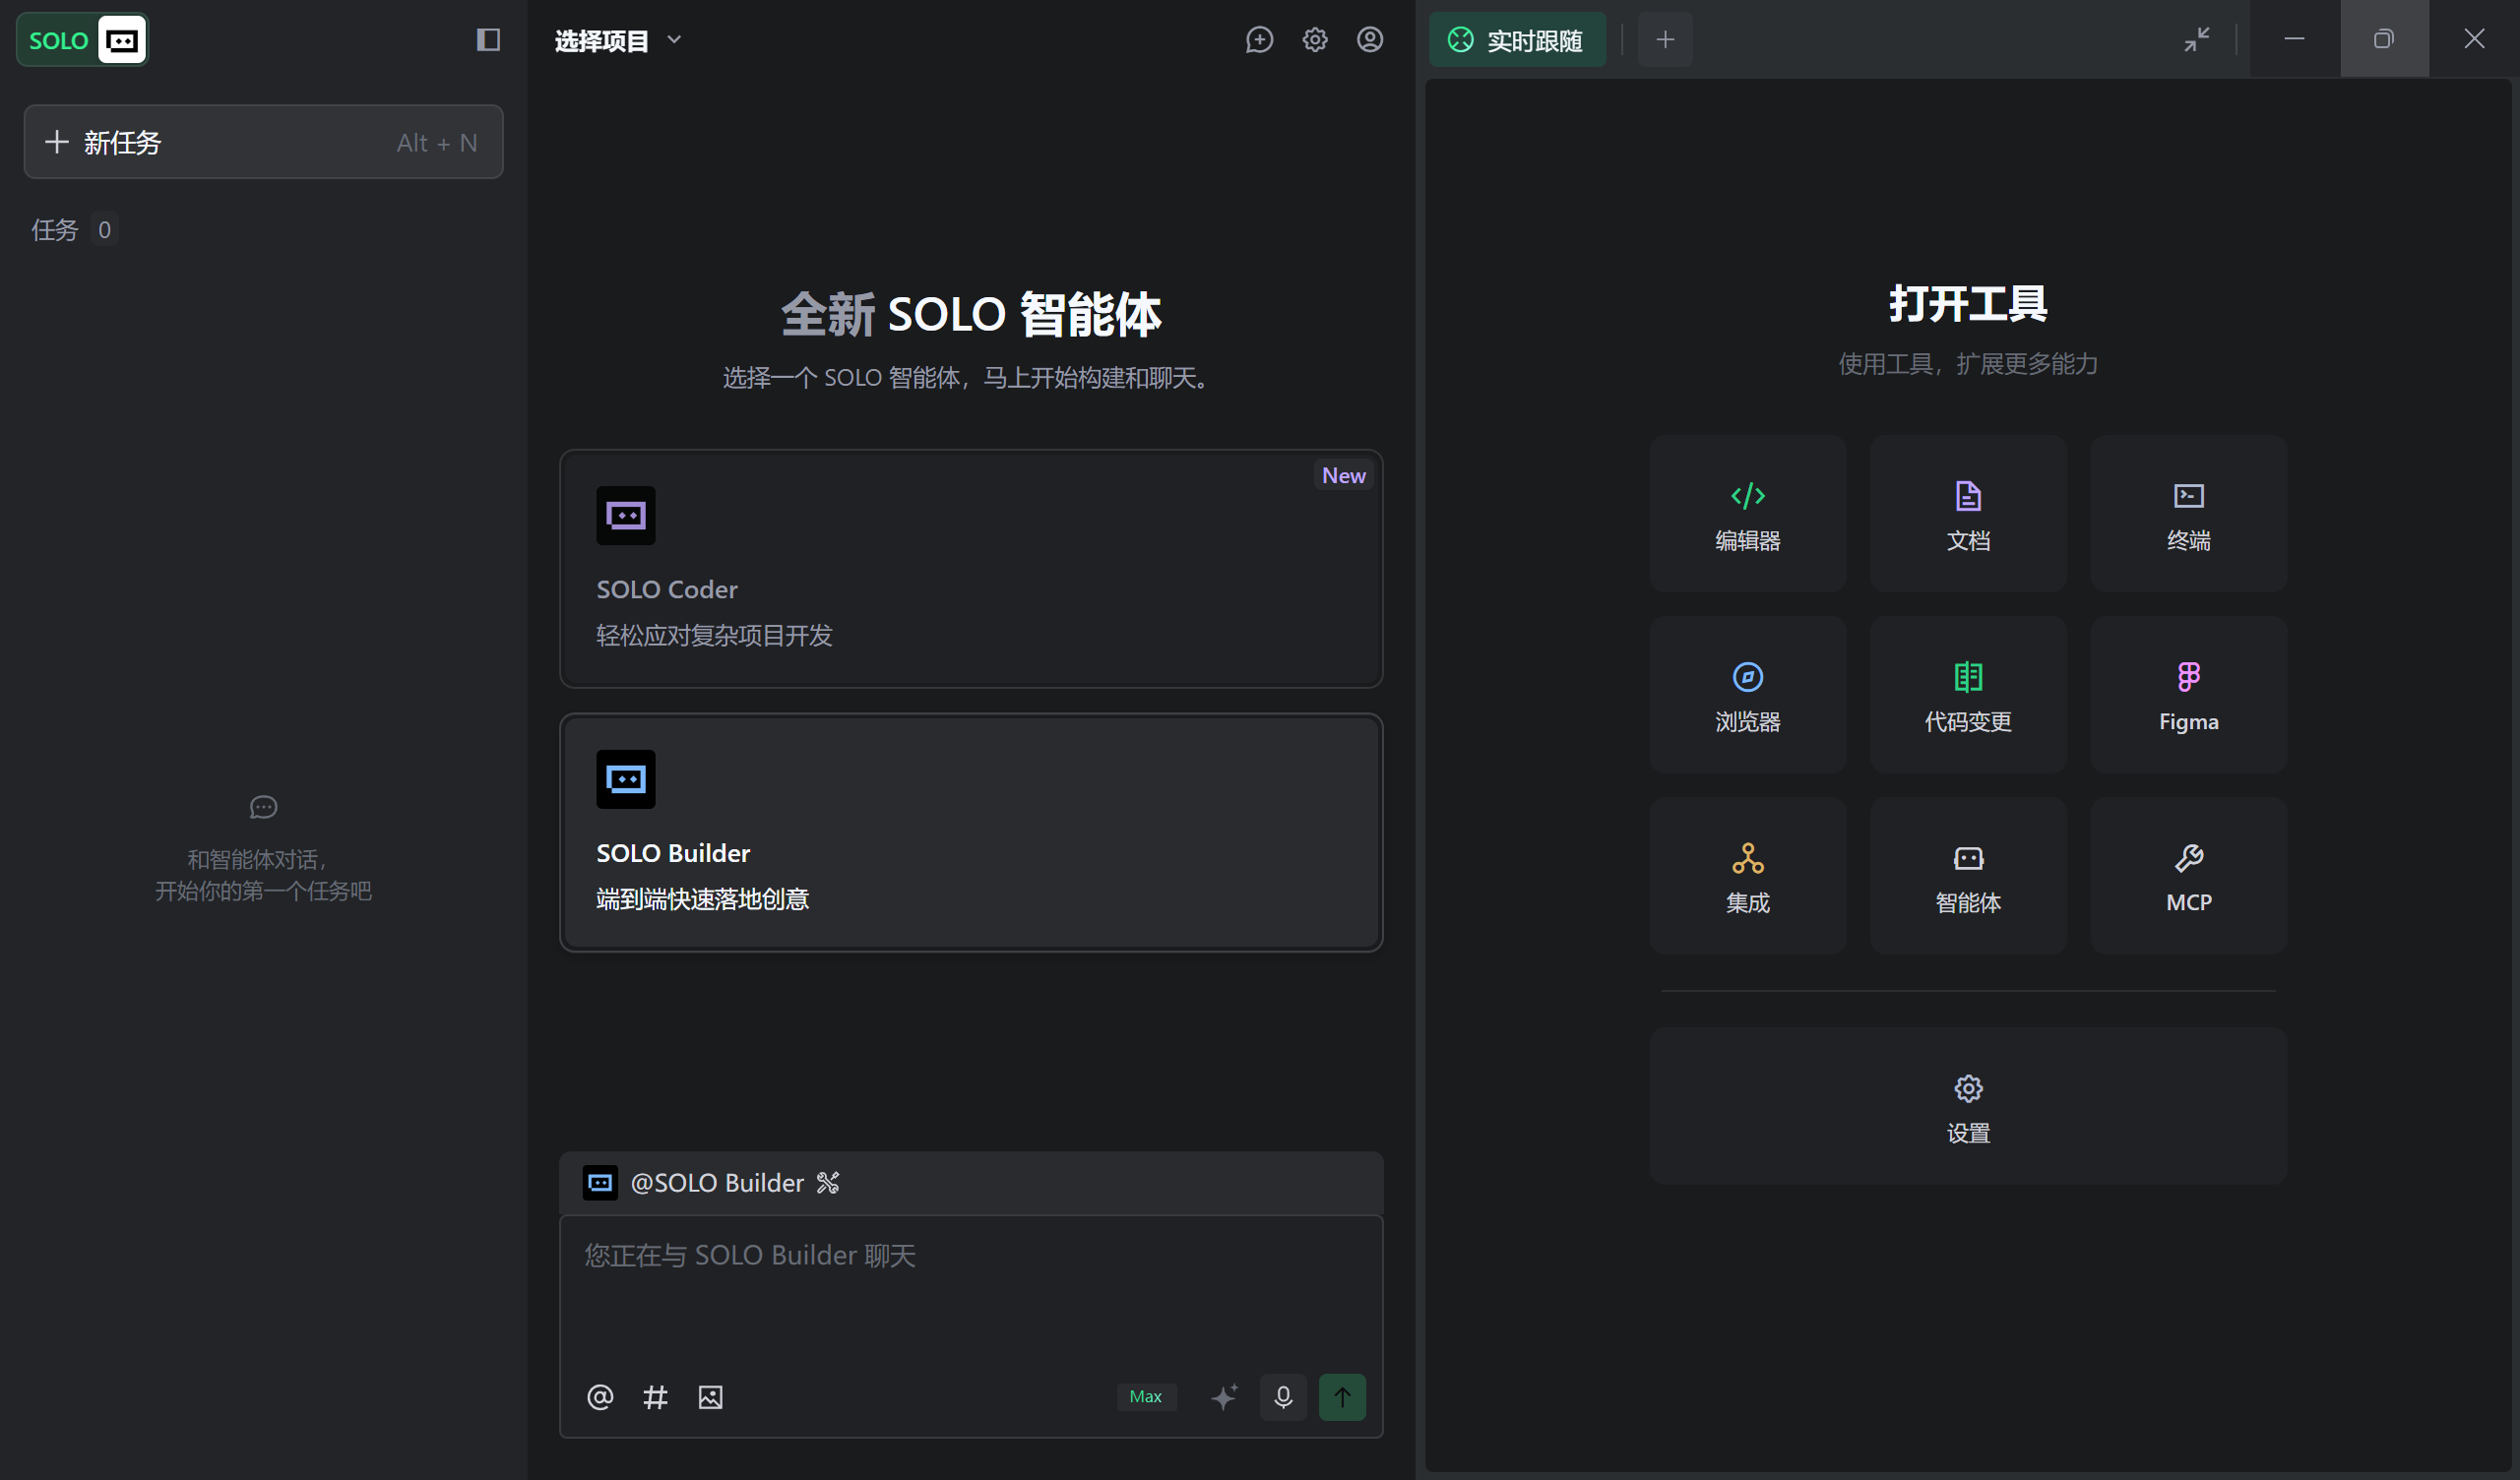Click the microphone icon in the chat input
Image resolution: width=2520 pixels, height=1480 pixels.
1283,1397
